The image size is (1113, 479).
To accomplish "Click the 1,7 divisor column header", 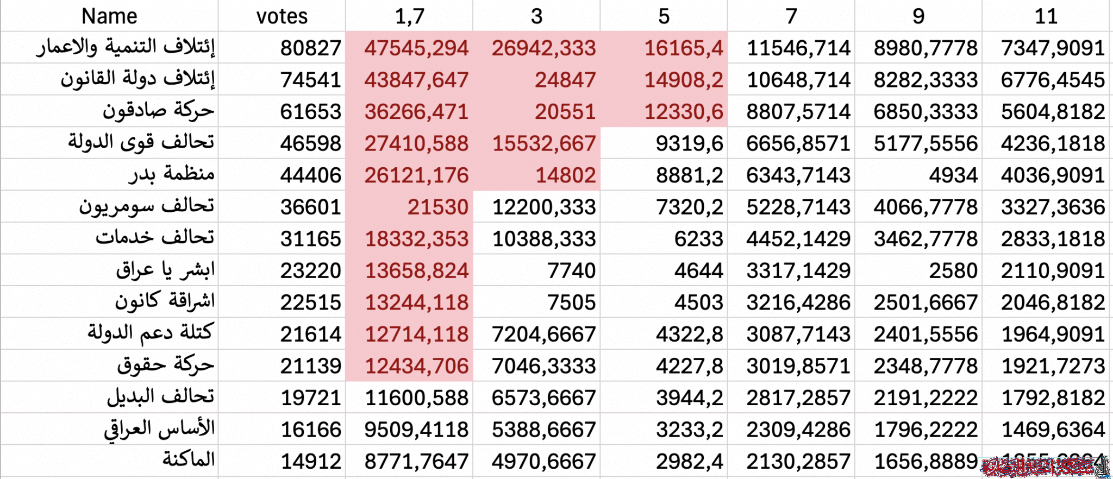I will pos(409,16).
